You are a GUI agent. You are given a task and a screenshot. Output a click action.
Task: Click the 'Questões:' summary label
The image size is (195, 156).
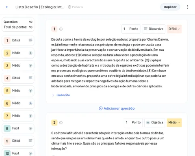pyautogui.click(x=11, y=22)
